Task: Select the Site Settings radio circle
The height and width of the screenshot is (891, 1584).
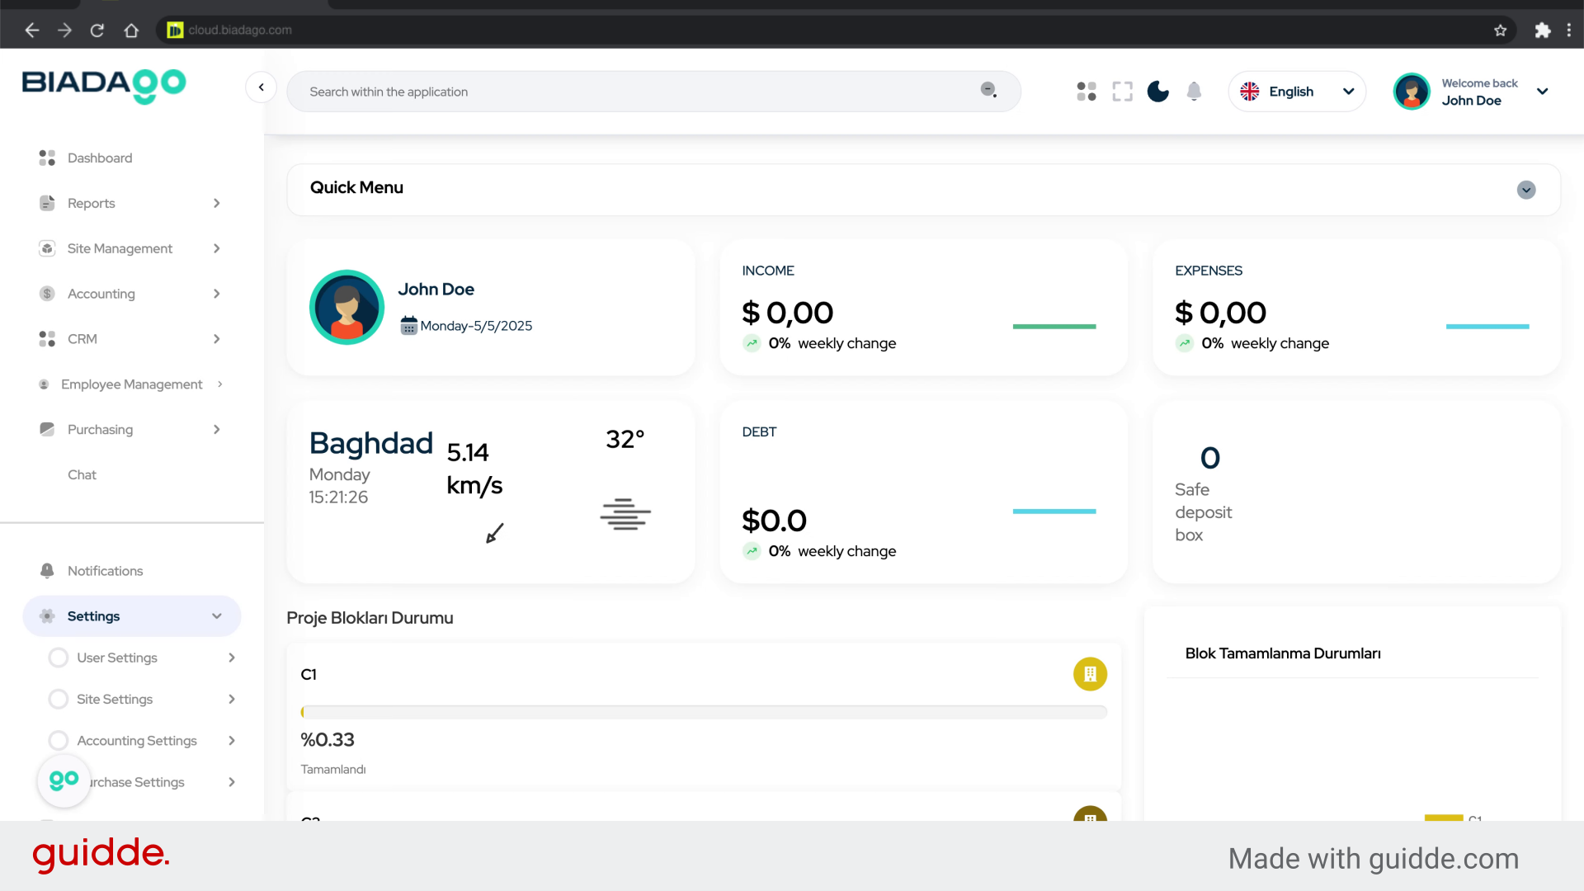Action: coord(59,699)
